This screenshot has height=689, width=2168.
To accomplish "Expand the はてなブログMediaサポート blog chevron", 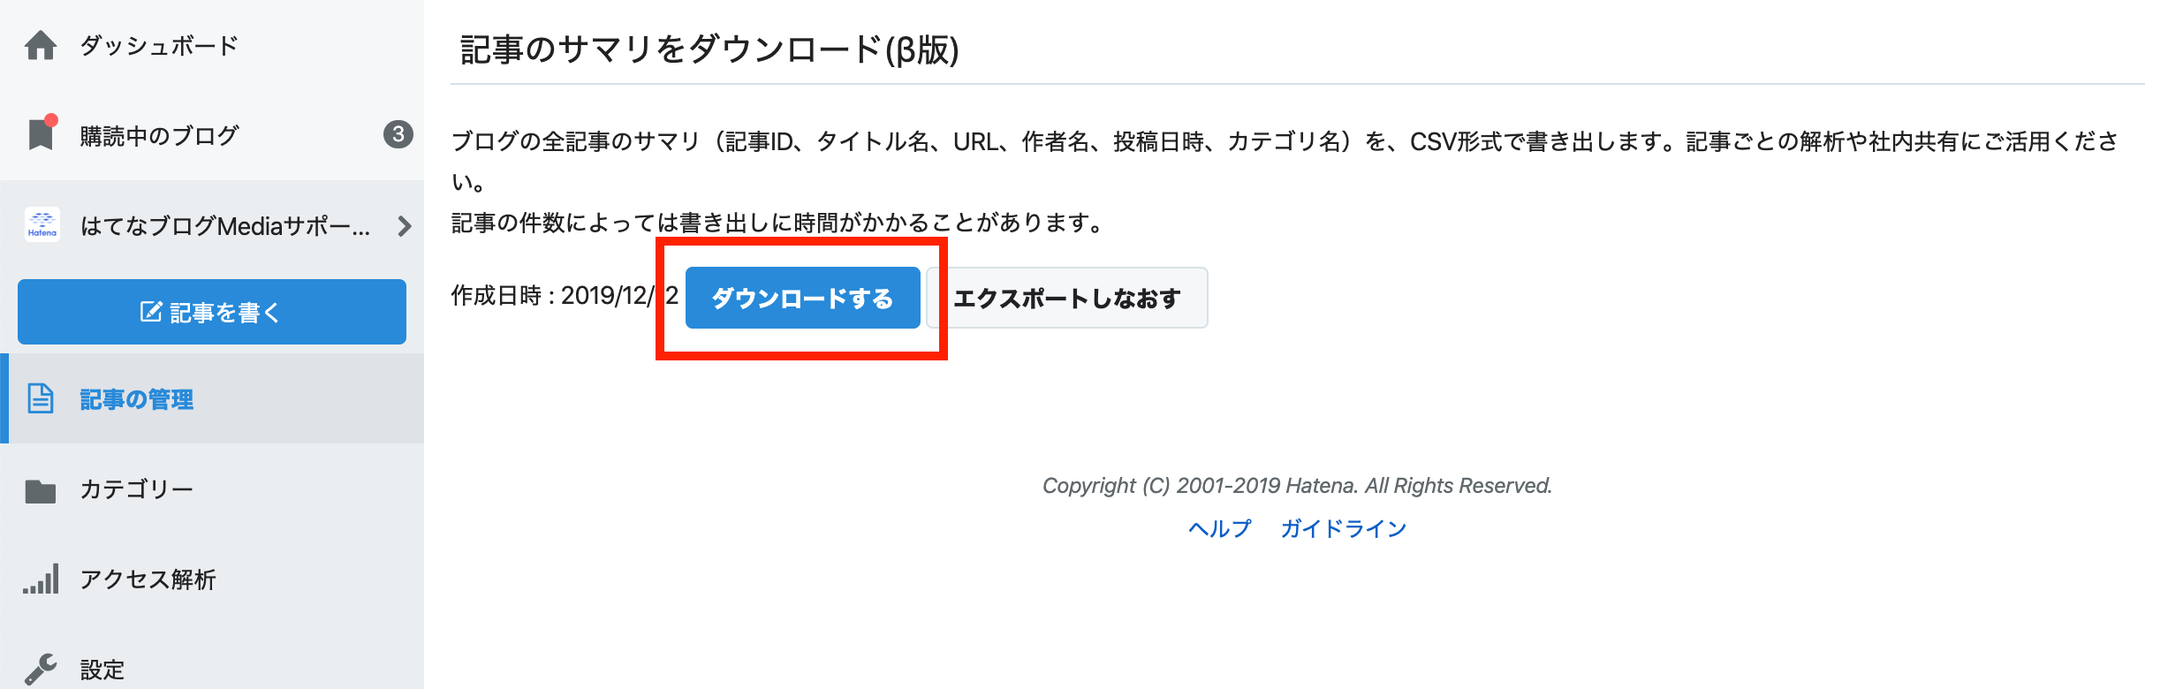I will (405, 225).
